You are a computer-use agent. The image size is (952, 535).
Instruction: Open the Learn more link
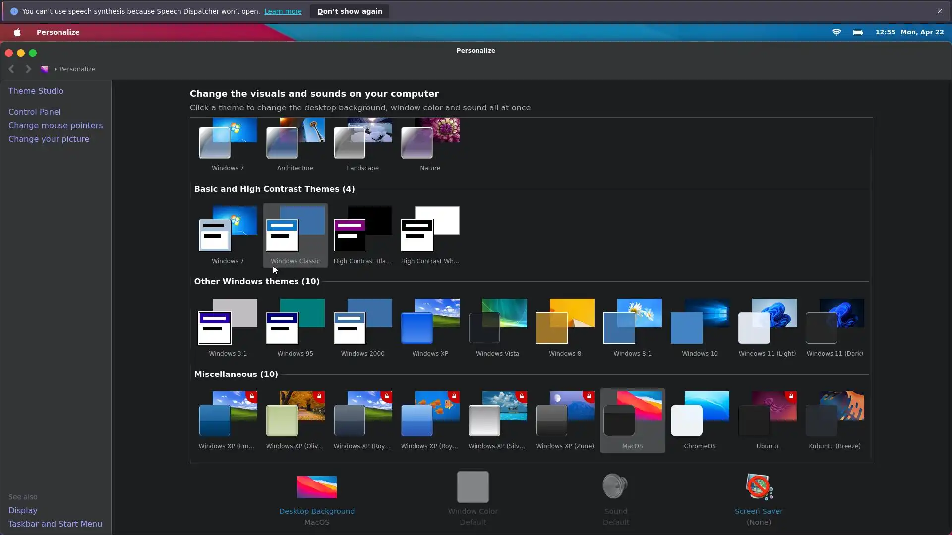(283, 11)
